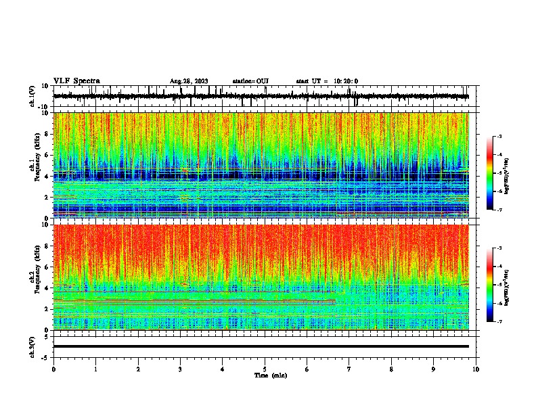This screenshot has width=536, height=414.
Task: Click time axis tick label '7'
Action: click(349, 369)
